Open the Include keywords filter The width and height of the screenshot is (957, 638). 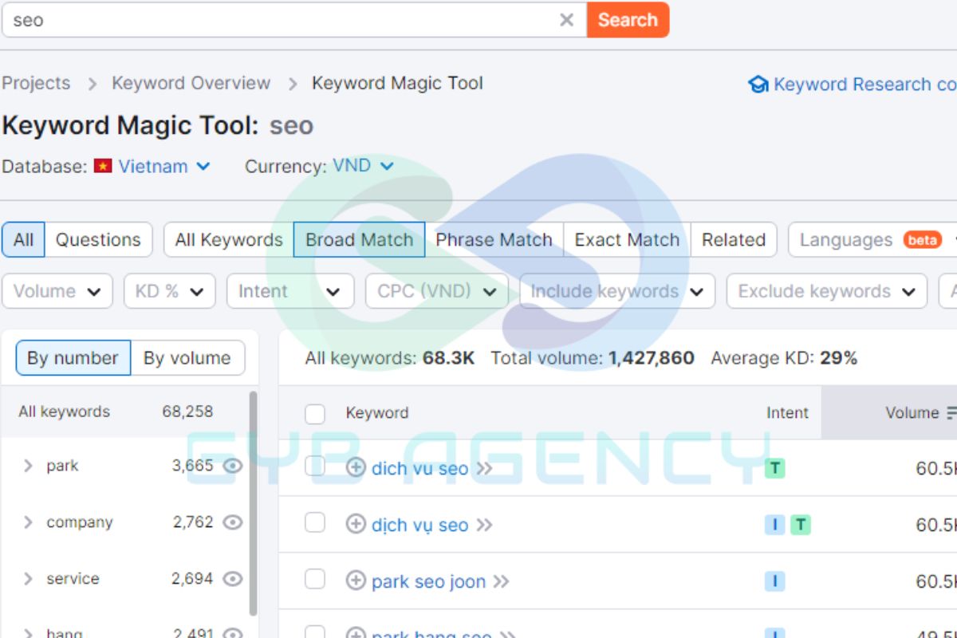[617, 291]
